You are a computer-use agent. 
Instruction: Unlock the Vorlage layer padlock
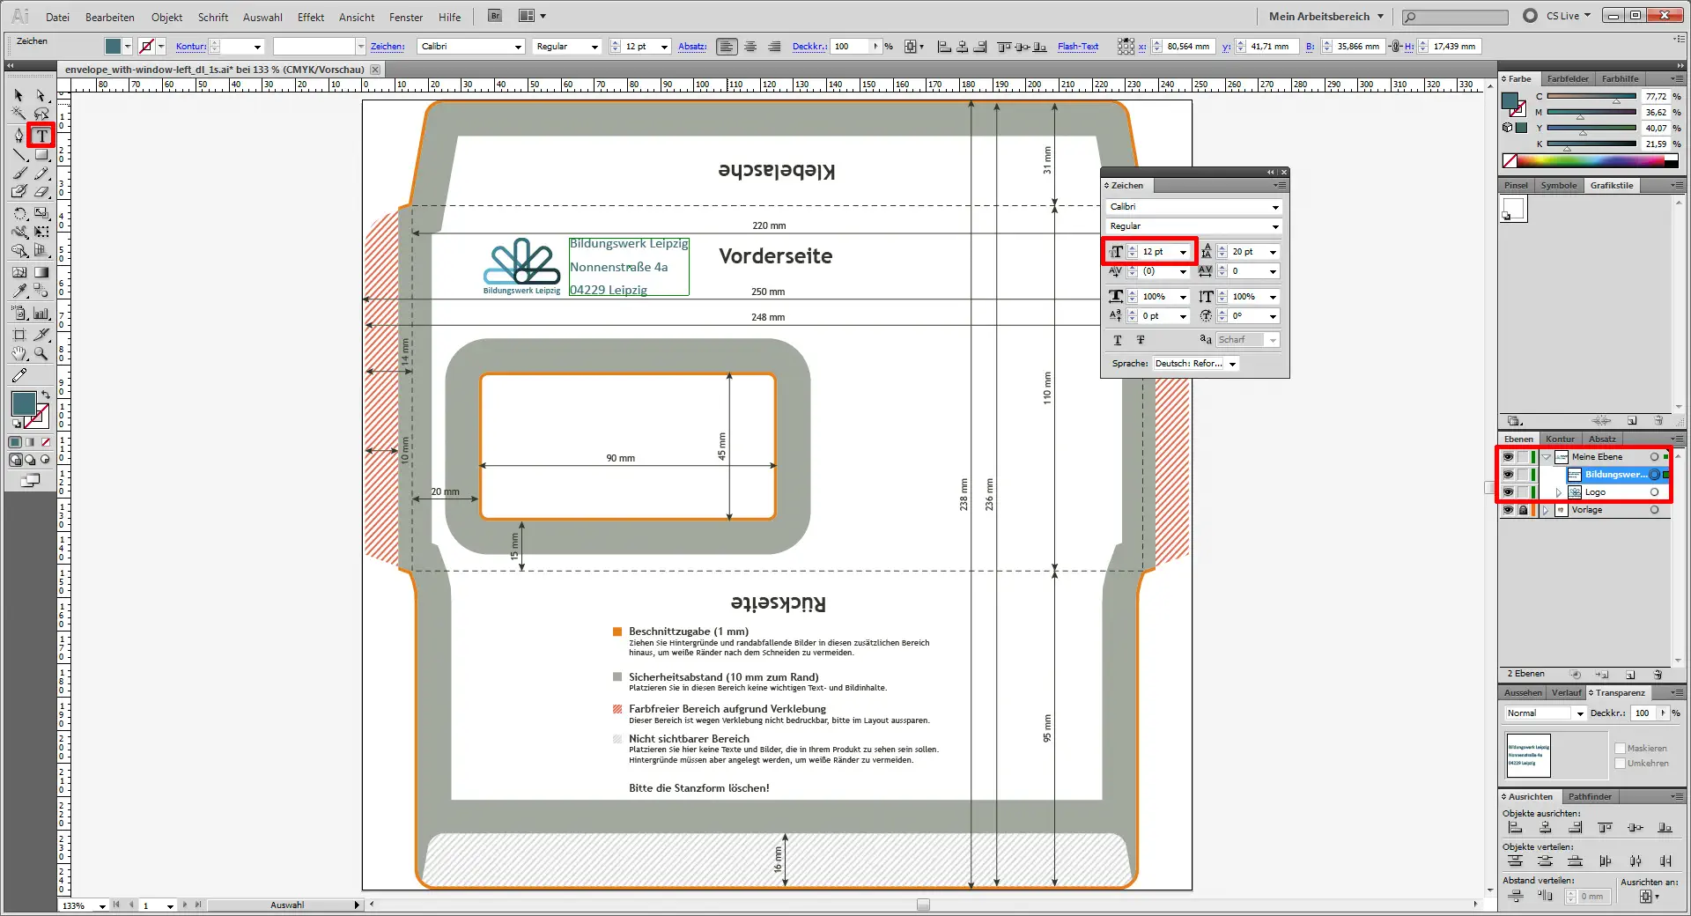(x=1523, y=510)
